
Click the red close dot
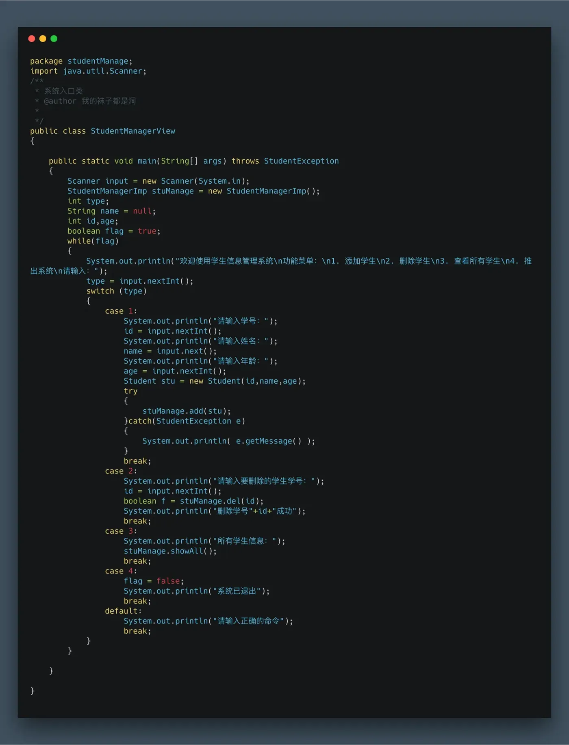tap(32, 39)
